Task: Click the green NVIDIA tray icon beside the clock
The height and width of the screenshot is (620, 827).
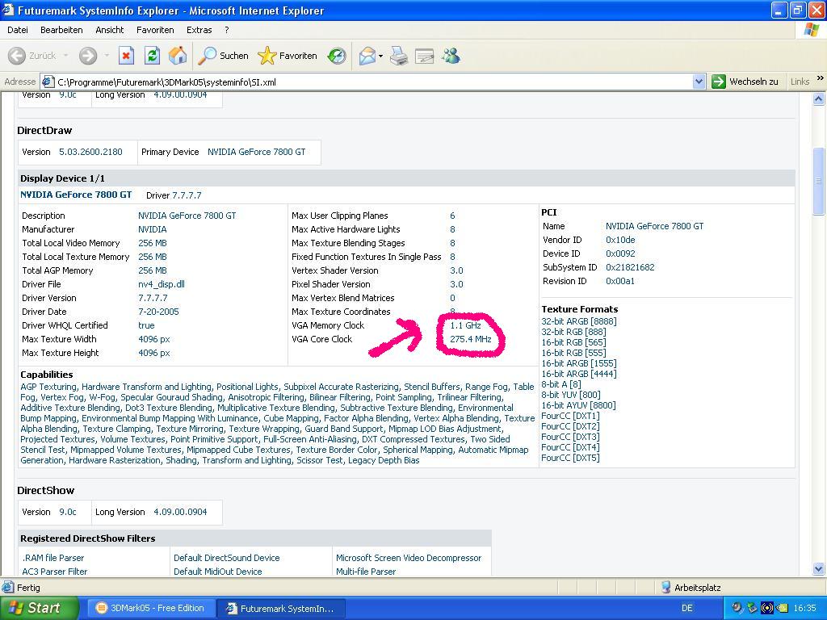Action: (782, 608)
